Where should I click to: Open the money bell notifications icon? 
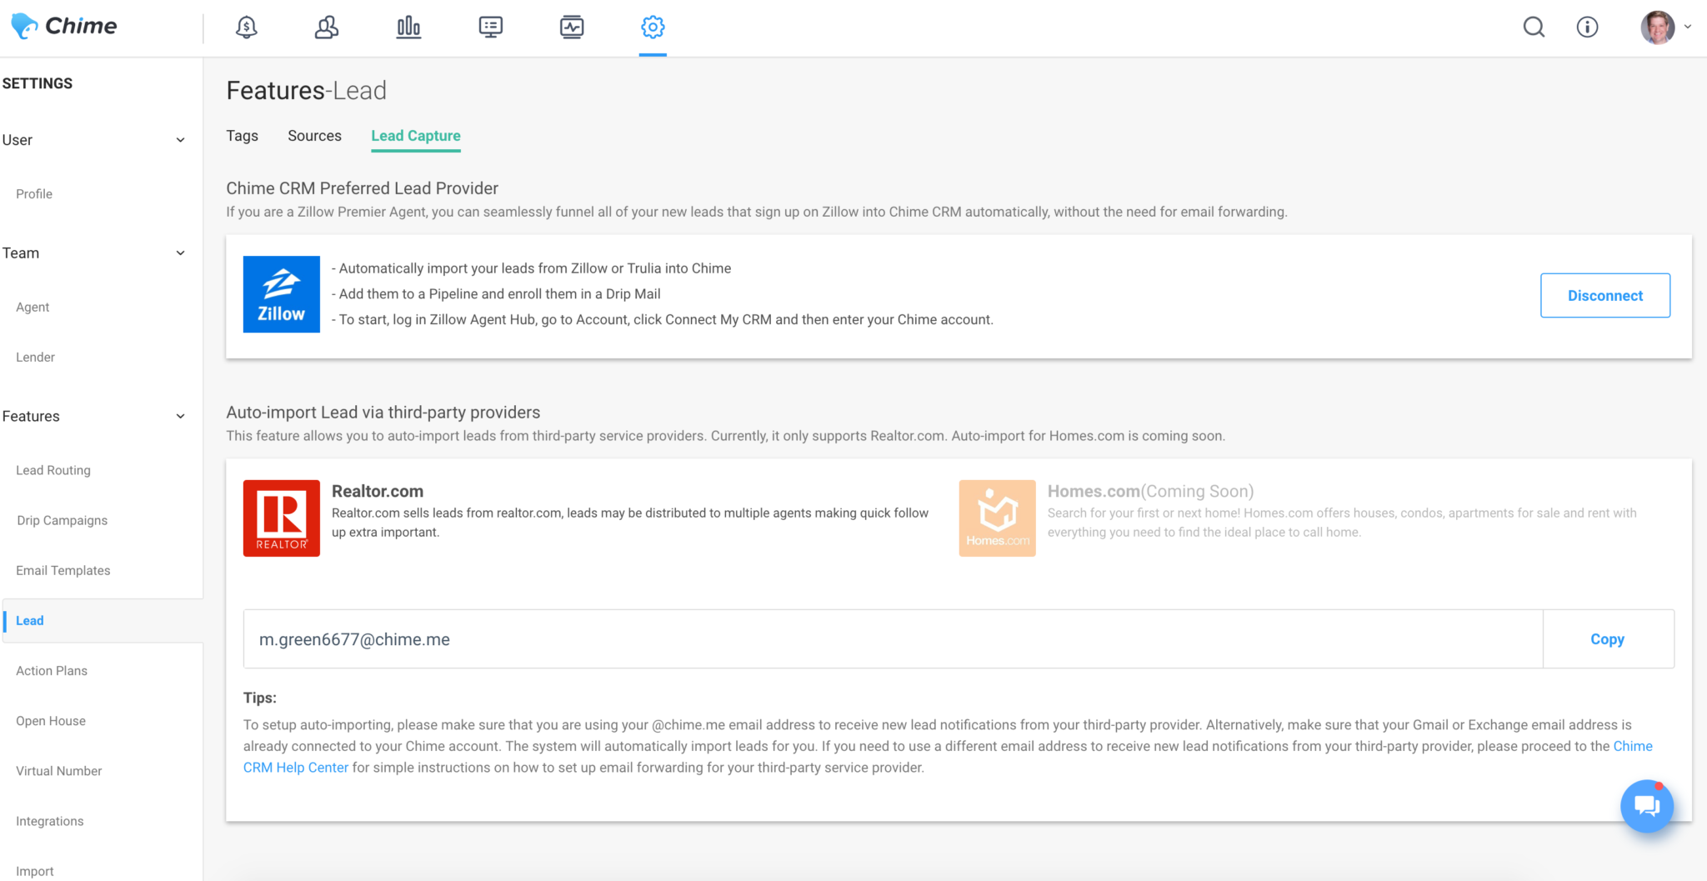[x=246, y=28]
